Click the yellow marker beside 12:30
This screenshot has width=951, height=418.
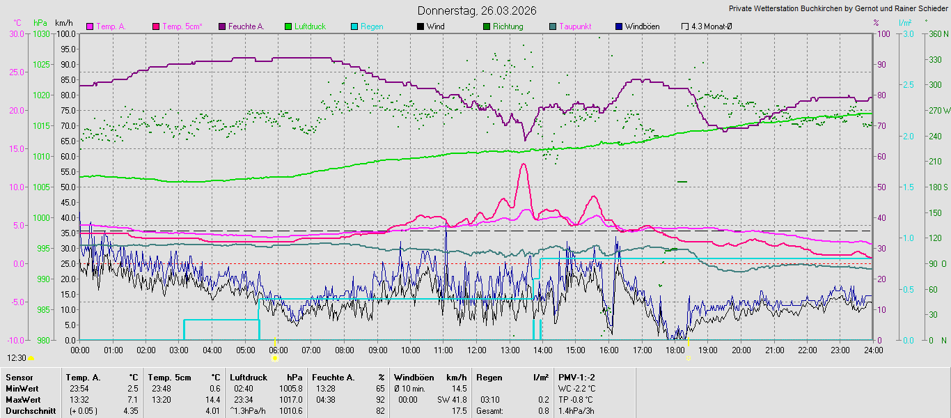(x=31, y=358)
